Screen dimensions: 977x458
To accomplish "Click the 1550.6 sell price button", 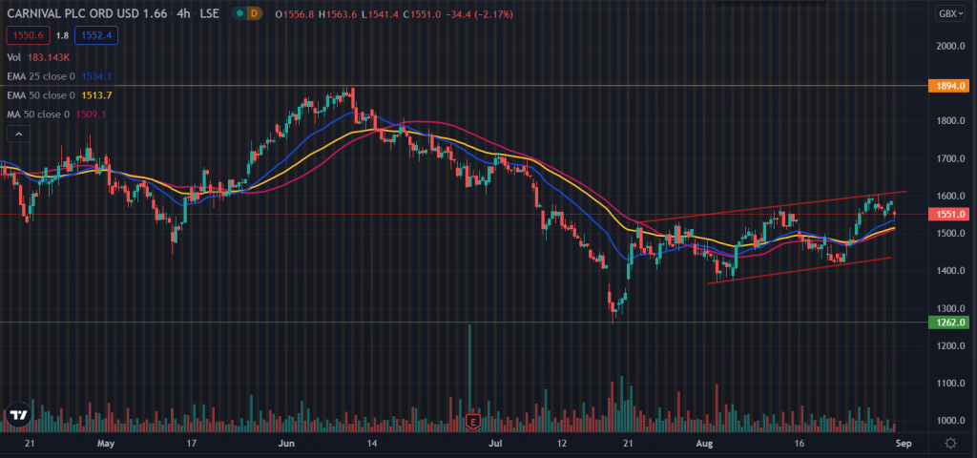I will click(29, 35).
